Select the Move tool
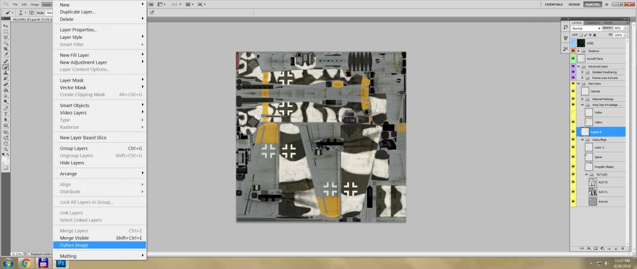Screen dimensions: 637x269 click(6, 25)
